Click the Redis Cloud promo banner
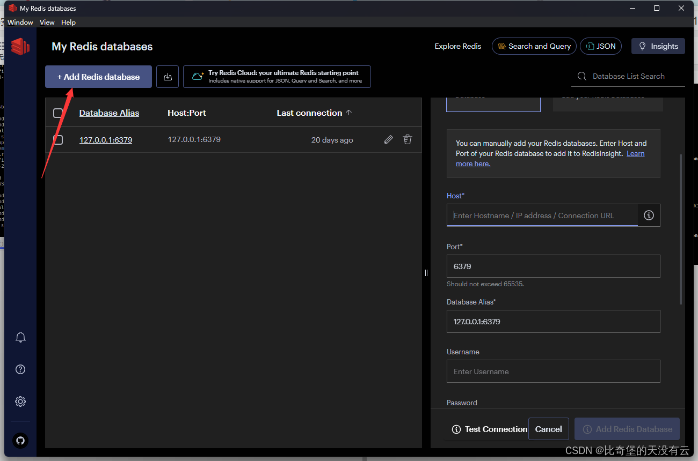The image size is (698, 461). (277, 77)
